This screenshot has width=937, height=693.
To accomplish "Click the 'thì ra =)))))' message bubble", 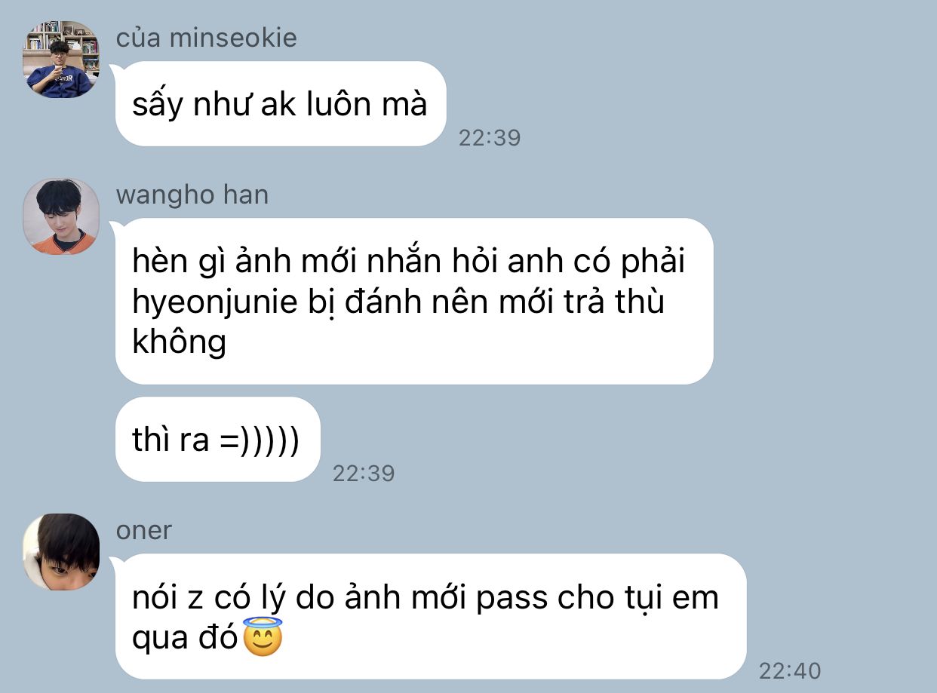I will tap(218, 440).
